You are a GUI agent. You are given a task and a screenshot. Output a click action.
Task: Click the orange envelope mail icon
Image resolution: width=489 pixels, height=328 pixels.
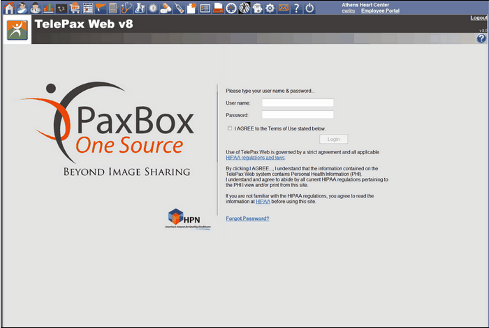click(x=283, y=8)
